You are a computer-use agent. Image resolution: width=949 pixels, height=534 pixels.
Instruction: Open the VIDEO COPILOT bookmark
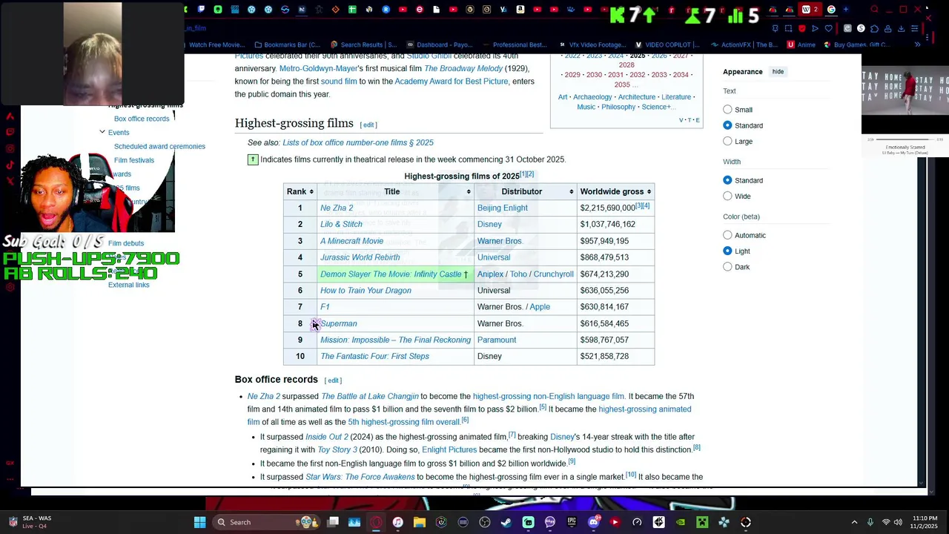click(667, 44)
